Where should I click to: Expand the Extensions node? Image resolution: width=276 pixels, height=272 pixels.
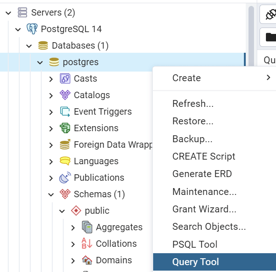51,129
